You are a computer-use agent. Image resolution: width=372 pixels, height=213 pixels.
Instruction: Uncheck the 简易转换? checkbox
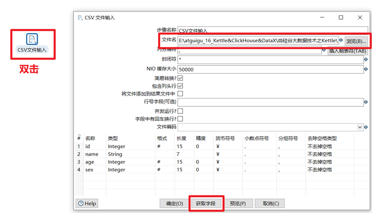pyautogui.click(x=180, y=78)
